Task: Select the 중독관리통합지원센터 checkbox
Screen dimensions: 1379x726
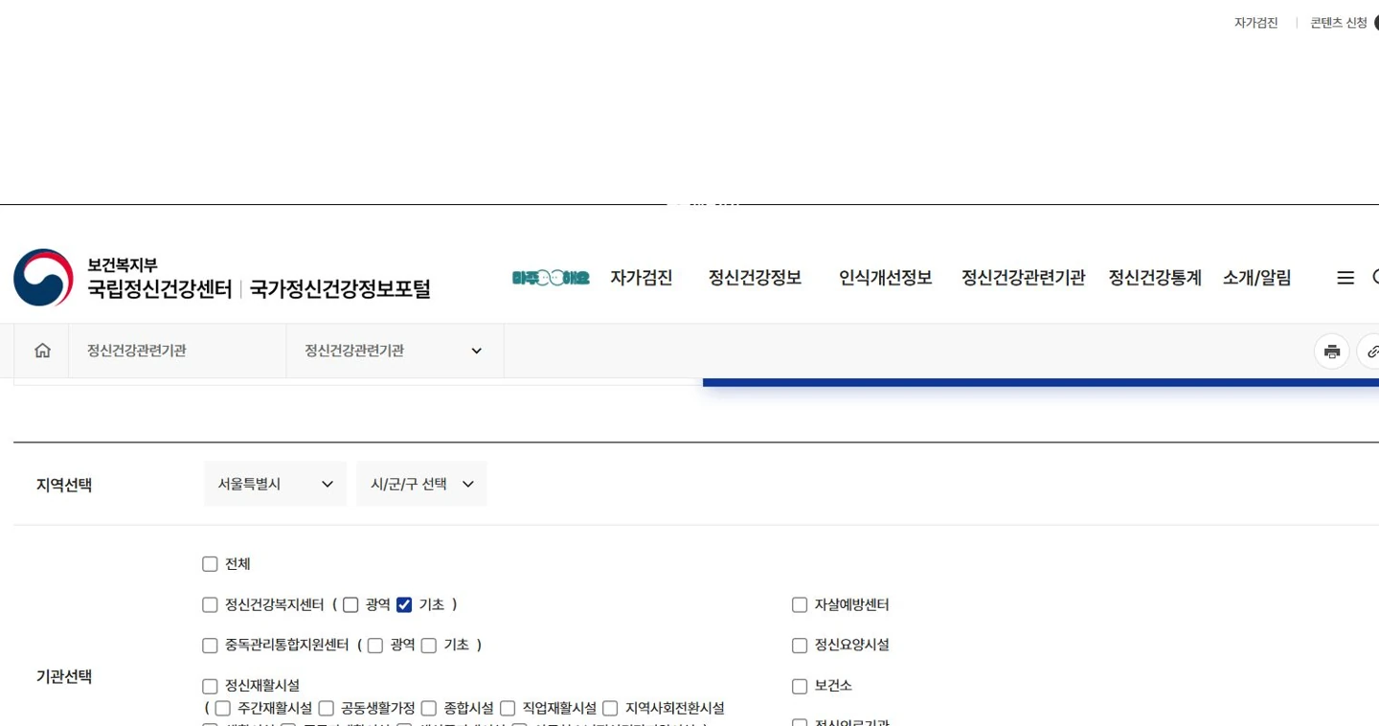Action: coord(210,646)
